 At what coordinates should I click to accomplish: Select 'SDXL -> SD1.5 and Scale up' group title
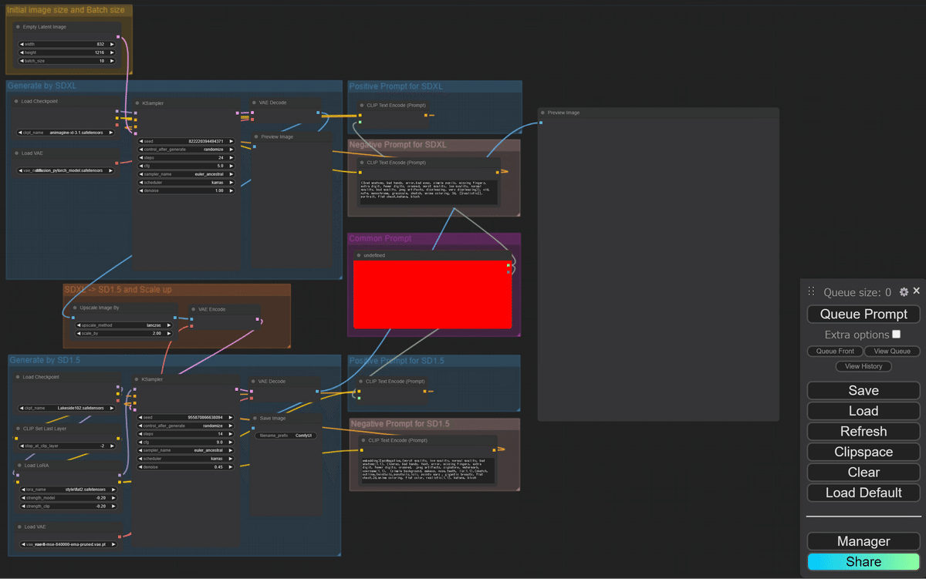[x=118, y=290]
